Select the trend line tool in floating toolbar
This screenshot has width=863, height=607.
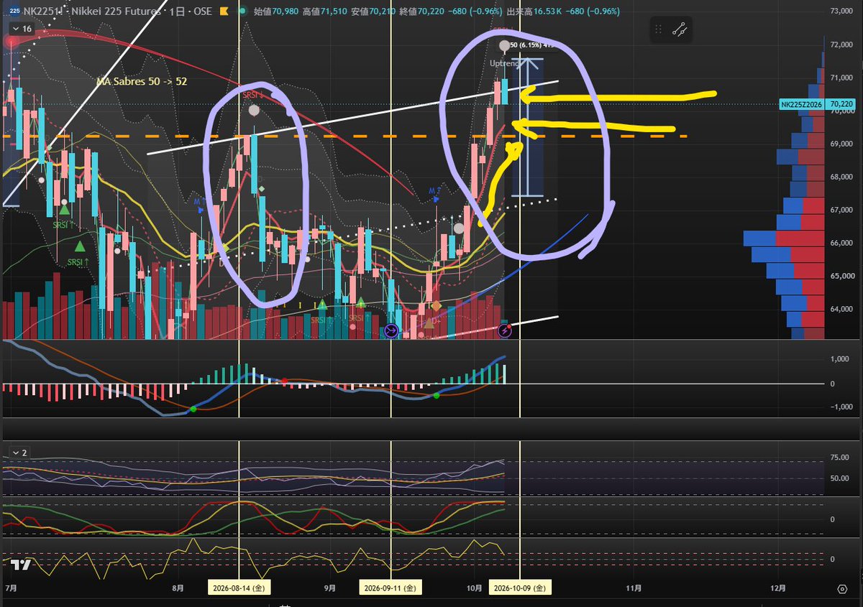[x=679, y=29]
